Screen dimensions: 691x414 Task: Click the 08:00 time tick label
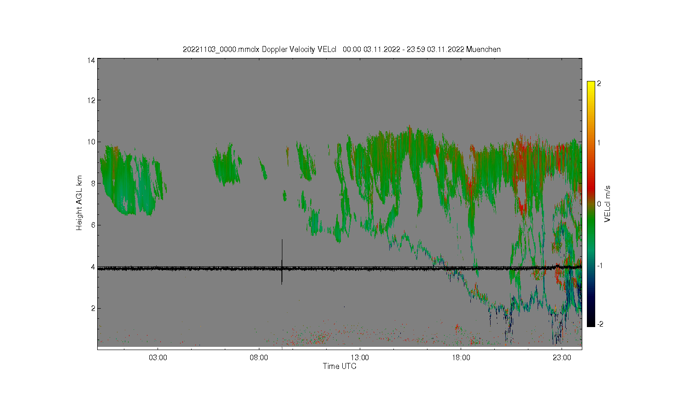point(259,357)
